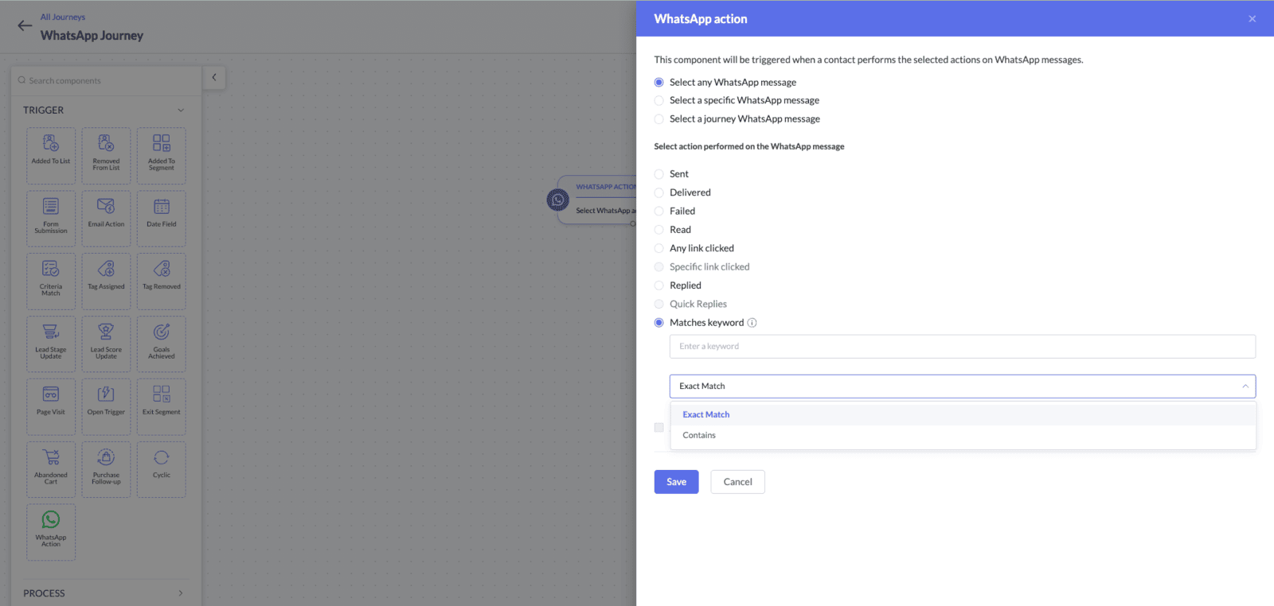Select the Specific link clicked radio
Viewport: 1274px width, 606px height.
[658, 267]
